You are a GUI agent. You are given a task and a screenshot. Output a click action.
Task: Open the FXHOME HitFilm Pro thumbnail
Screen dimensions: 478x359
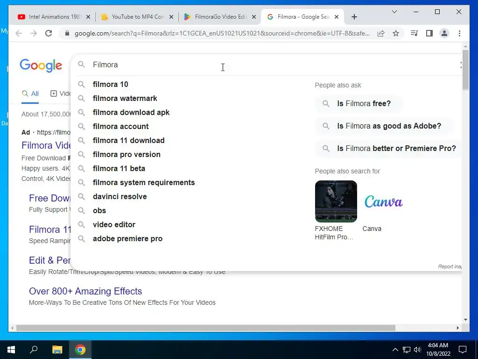[x=336, y=201]
